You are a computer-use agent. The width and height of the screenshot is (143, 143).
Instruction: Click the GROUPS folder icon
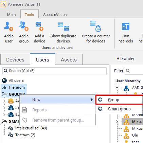[x=4, y=94]
